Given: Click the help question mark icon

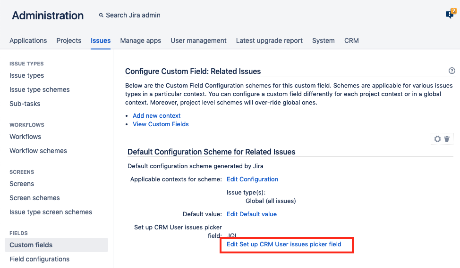Looking at the screenshot, I should (452, 71).
